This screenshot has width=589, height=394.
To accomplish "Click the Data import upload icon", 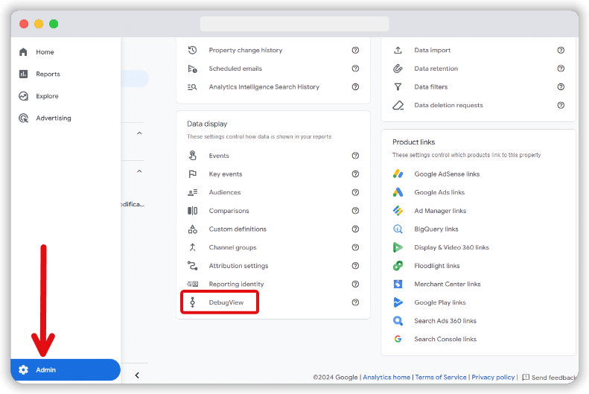I will tap(398, 50).
